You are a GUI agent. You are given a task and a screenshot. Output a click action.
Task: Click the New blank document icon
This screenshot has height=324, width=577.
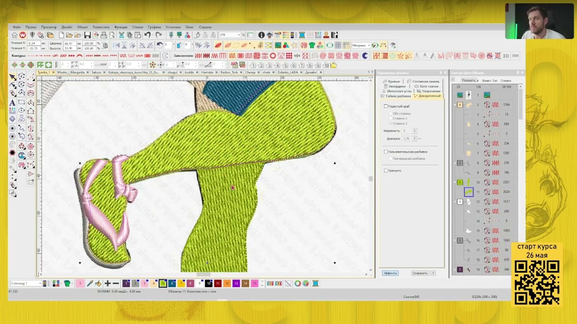[61, 35]
